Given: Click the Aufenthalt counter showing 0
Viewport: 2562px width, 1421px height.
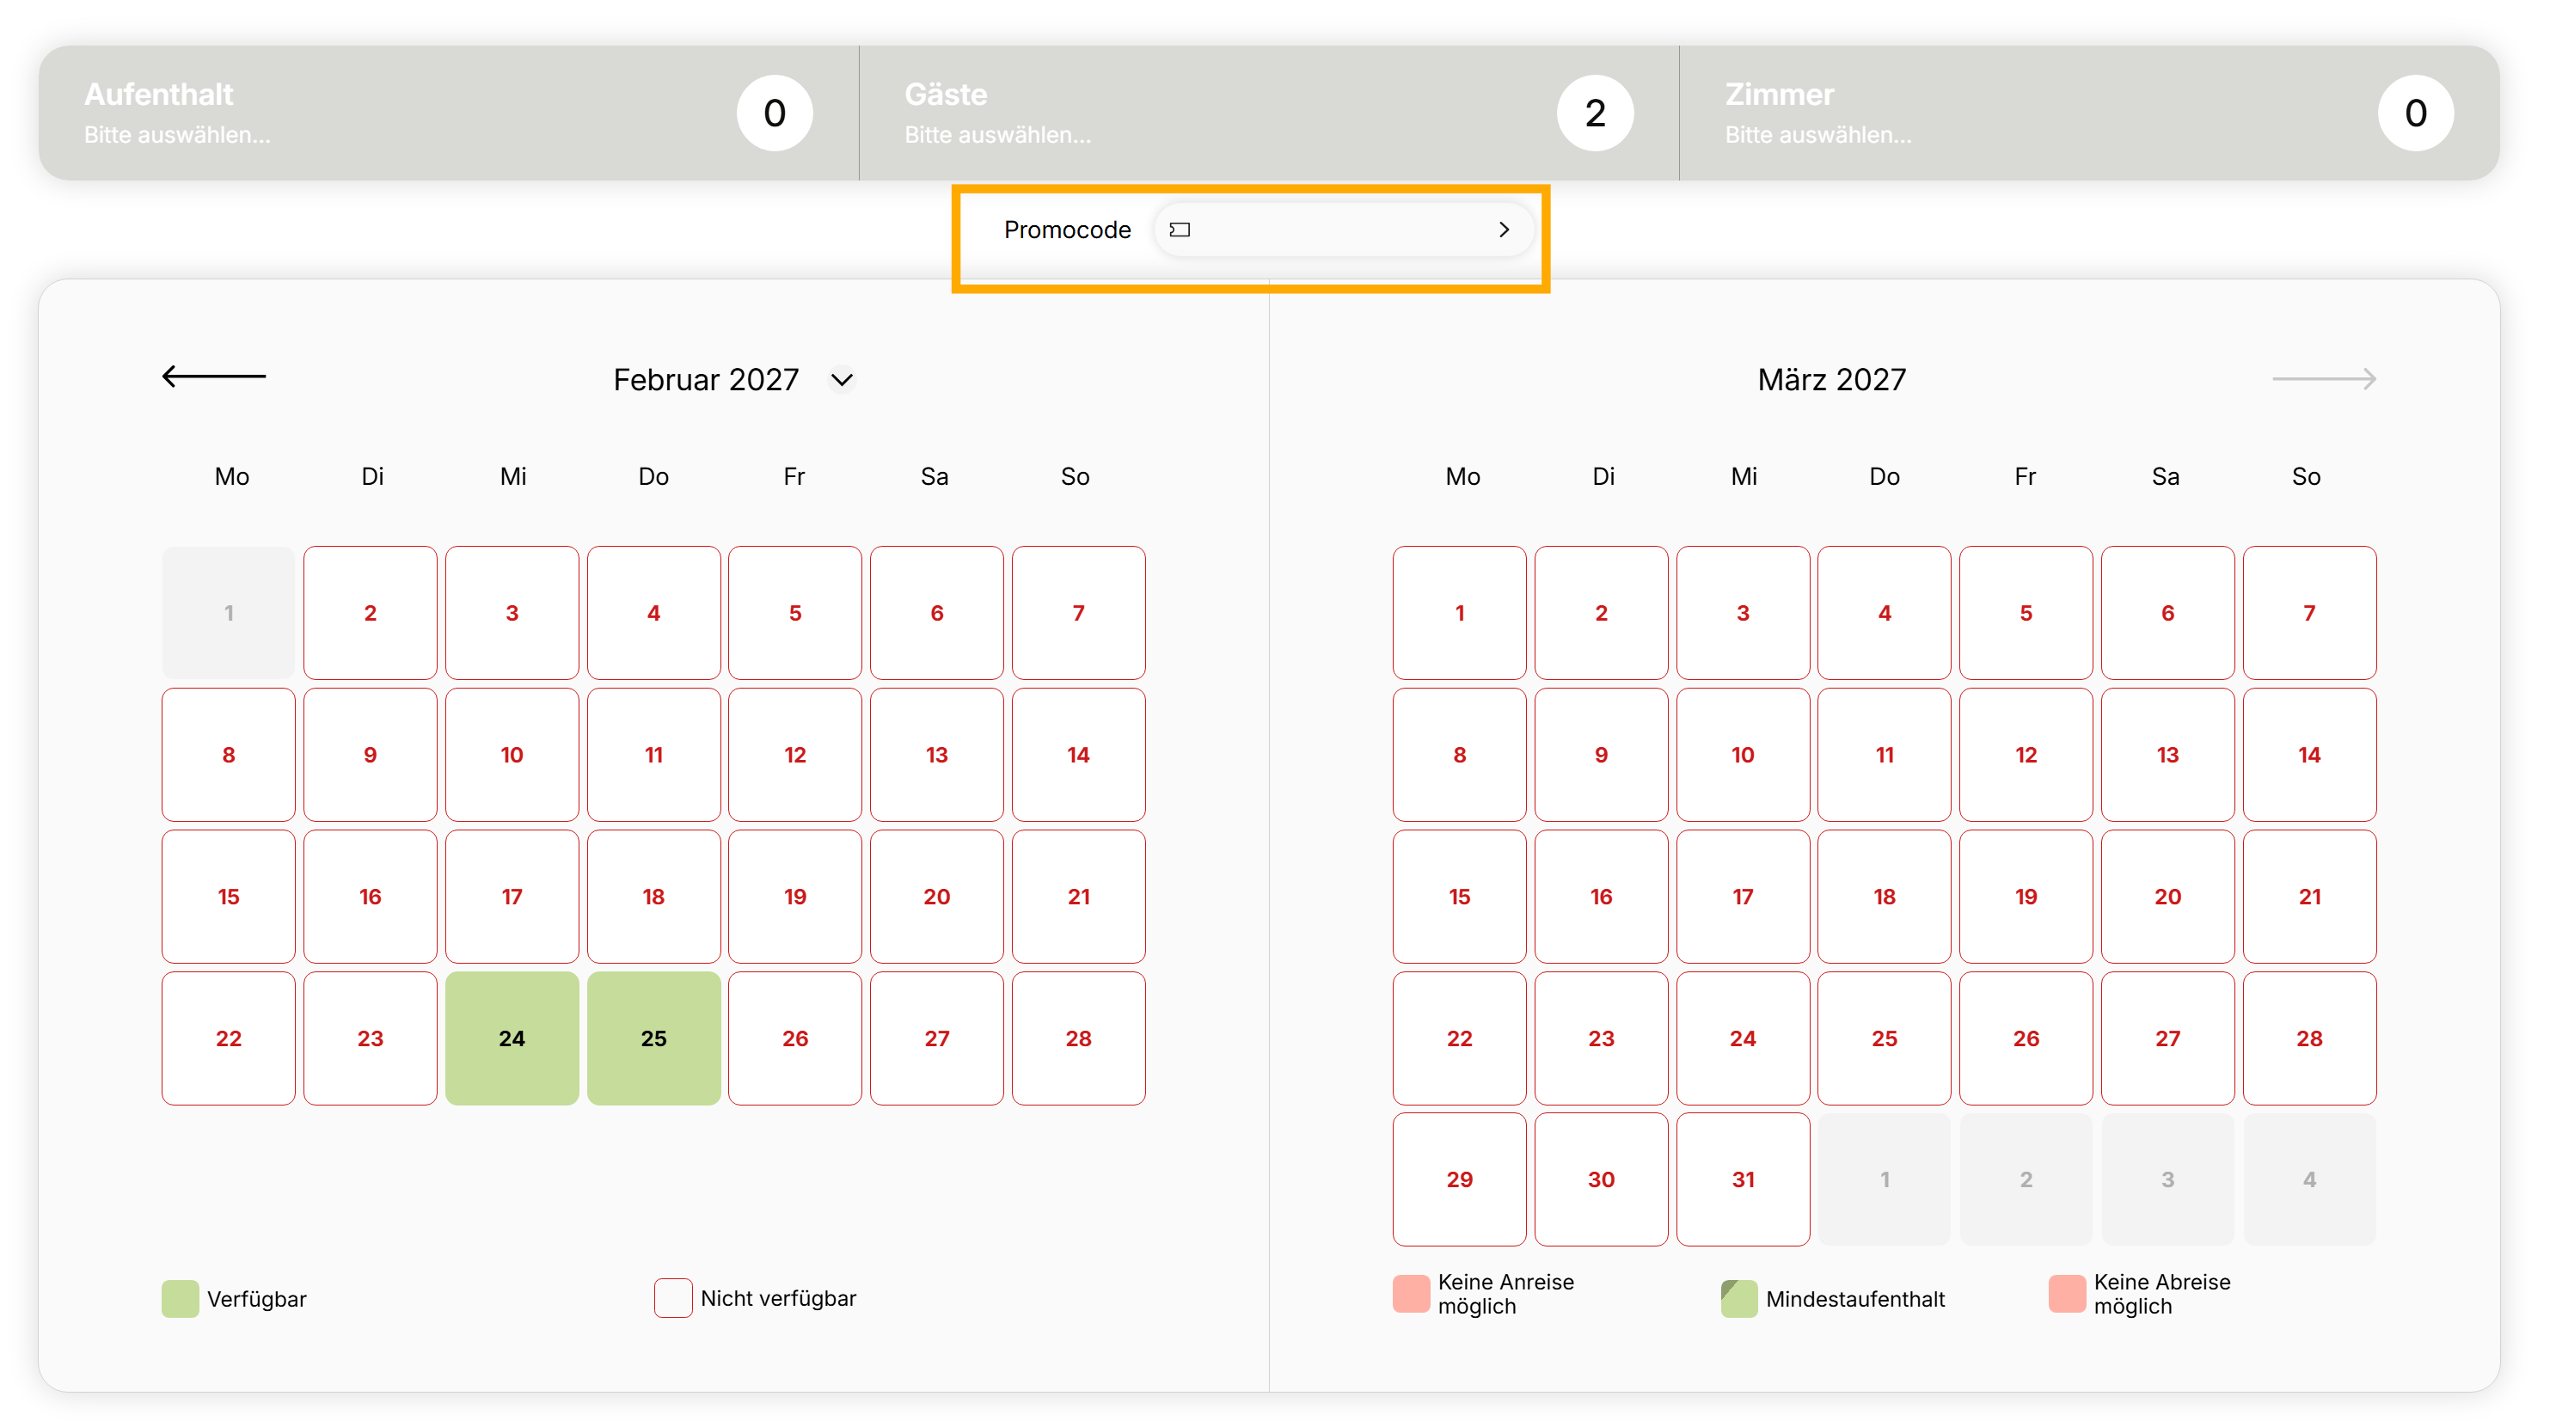Looking at the screenshot, I should (775, 113).
